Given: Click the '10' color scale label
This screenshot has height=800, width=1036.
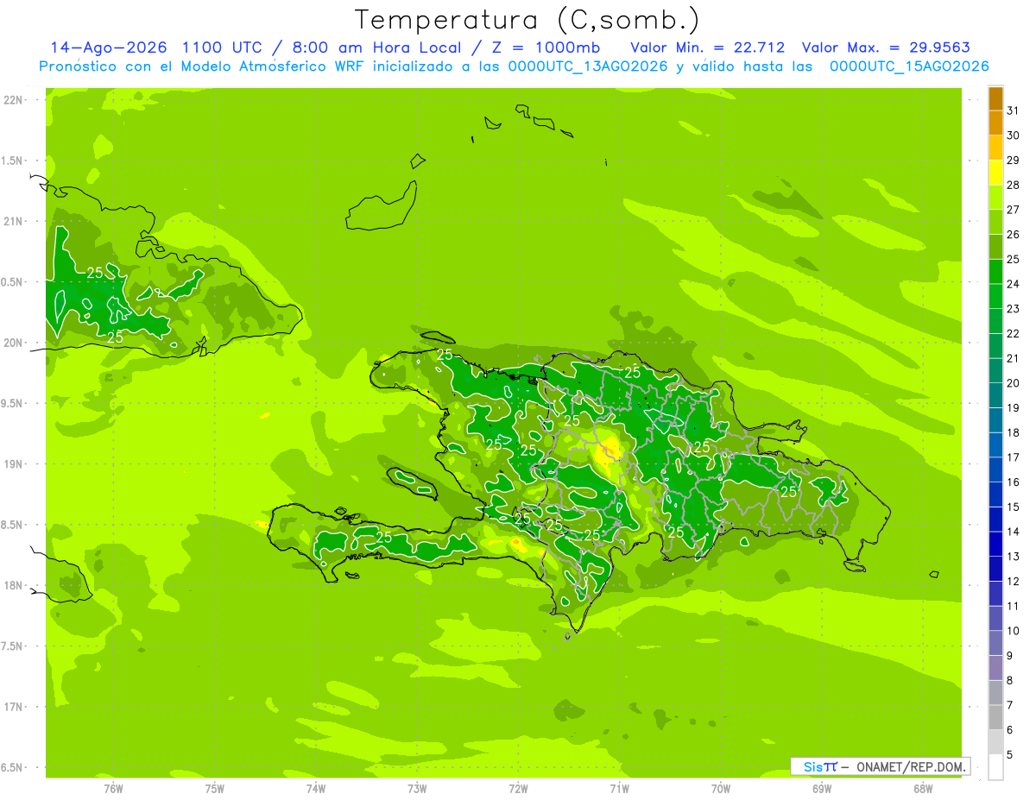Looking at the screenshot, I should 1014,631.
